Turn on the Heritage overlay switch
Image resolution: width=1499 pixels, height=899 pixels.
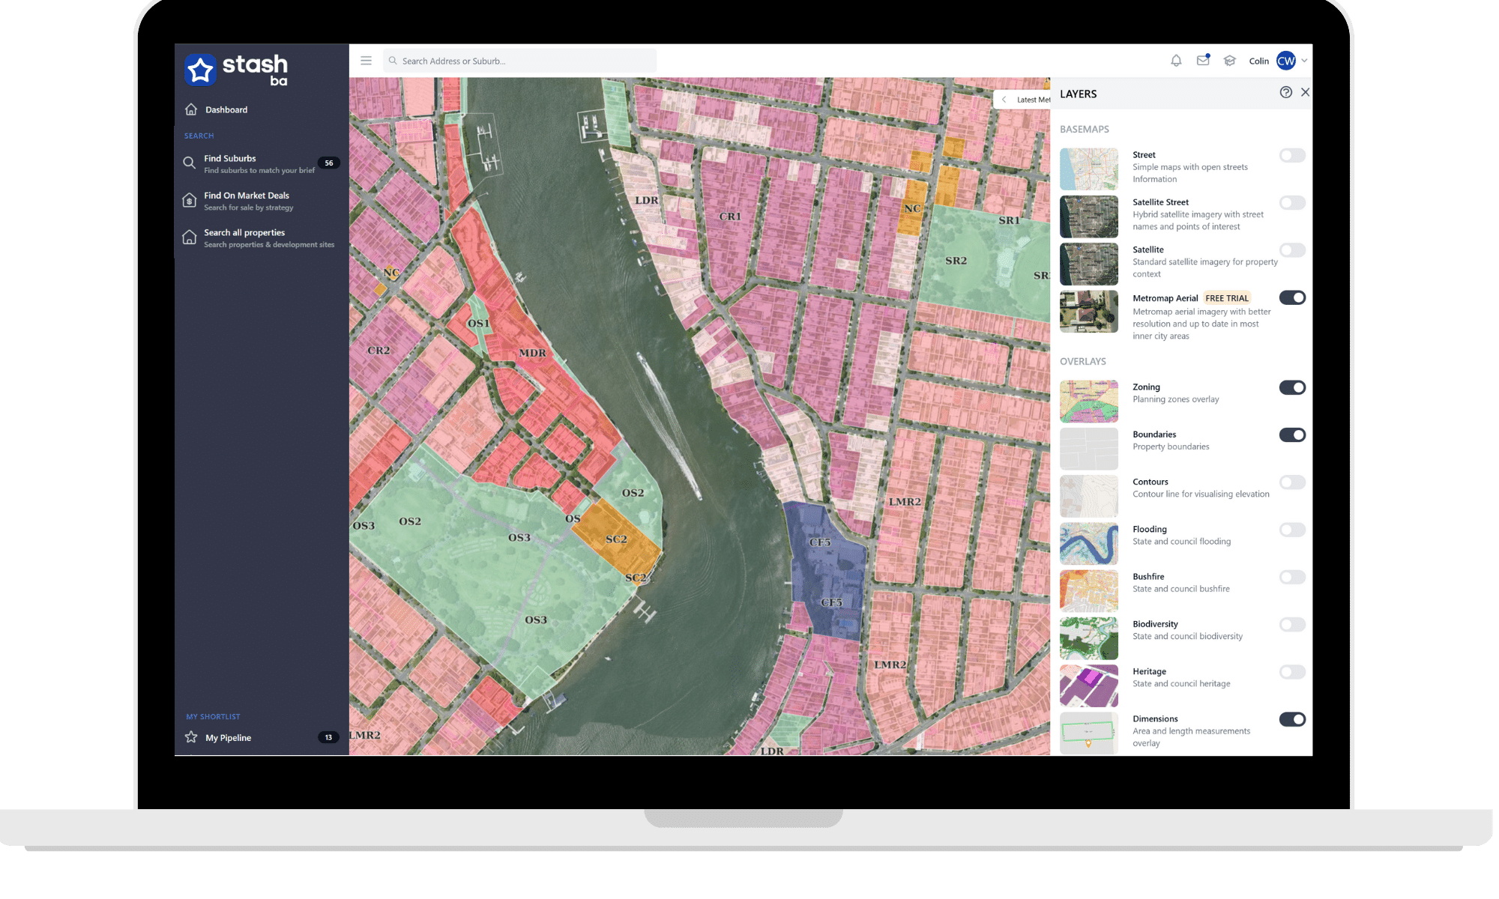pyautogui.click(x=1292, y=672)
